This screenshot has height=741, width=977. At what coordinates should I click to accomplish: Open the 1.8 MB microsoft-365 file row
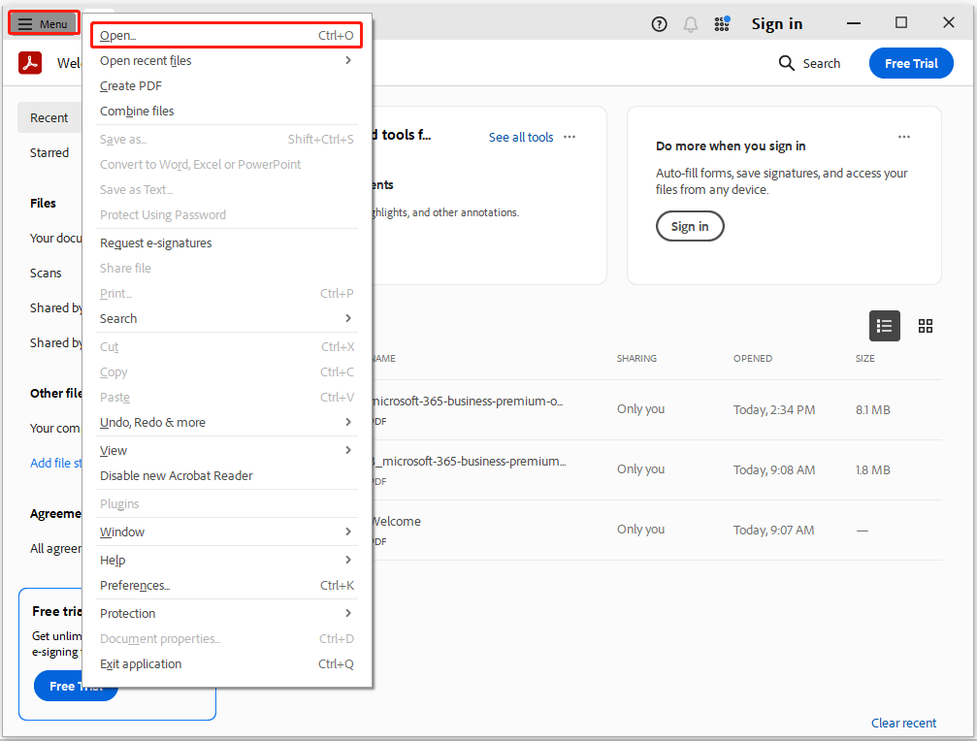point(657,470)
